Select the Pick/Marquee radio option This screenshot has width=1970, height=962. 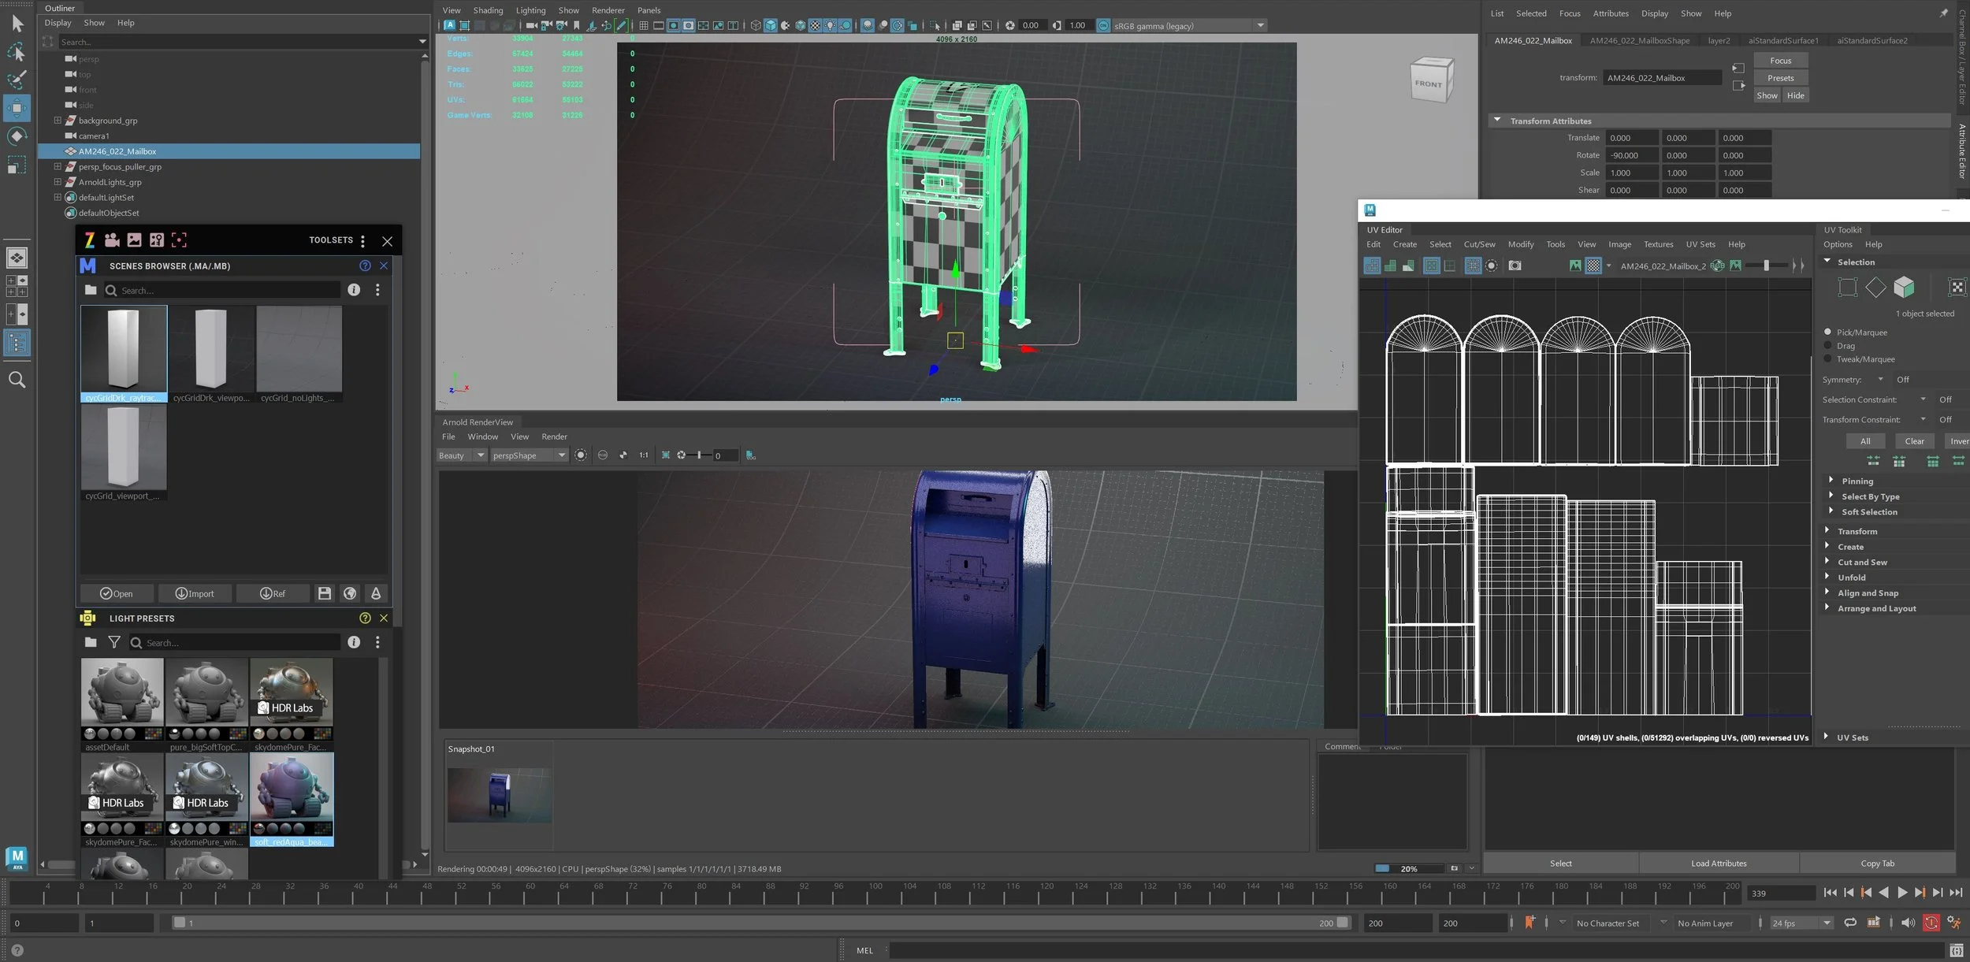click(1828, 332)
